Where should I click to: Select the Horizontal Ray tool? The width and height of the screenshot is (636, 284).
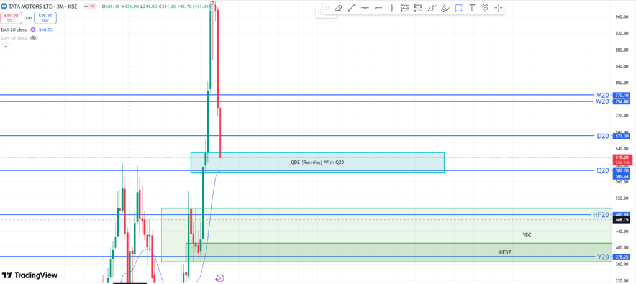tap(378, 7)
